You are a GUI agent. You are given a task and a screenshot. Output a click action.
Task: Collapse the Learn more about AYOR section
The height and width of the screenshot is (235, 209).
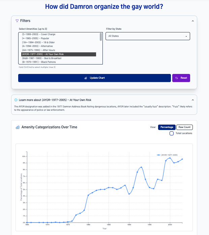(x=192, y=100)
